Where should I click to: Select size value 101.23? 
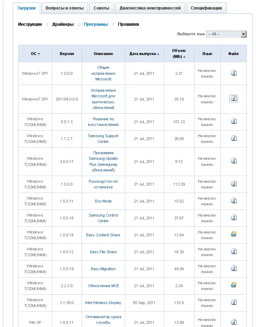[179, 122]
